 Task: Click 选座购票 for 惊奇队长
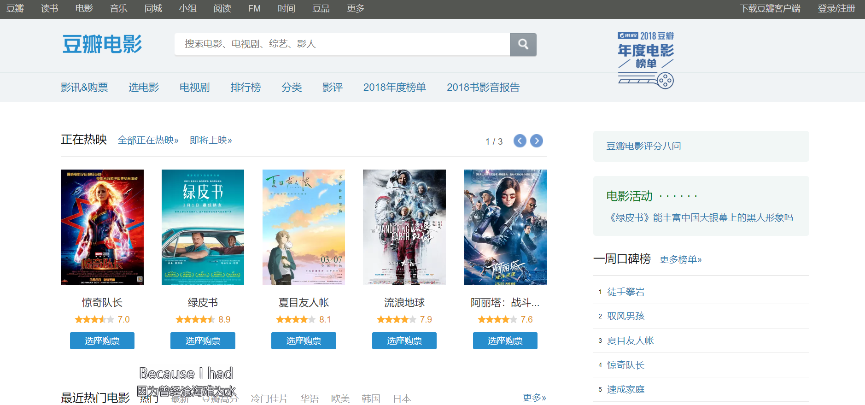tap(102, 340)
